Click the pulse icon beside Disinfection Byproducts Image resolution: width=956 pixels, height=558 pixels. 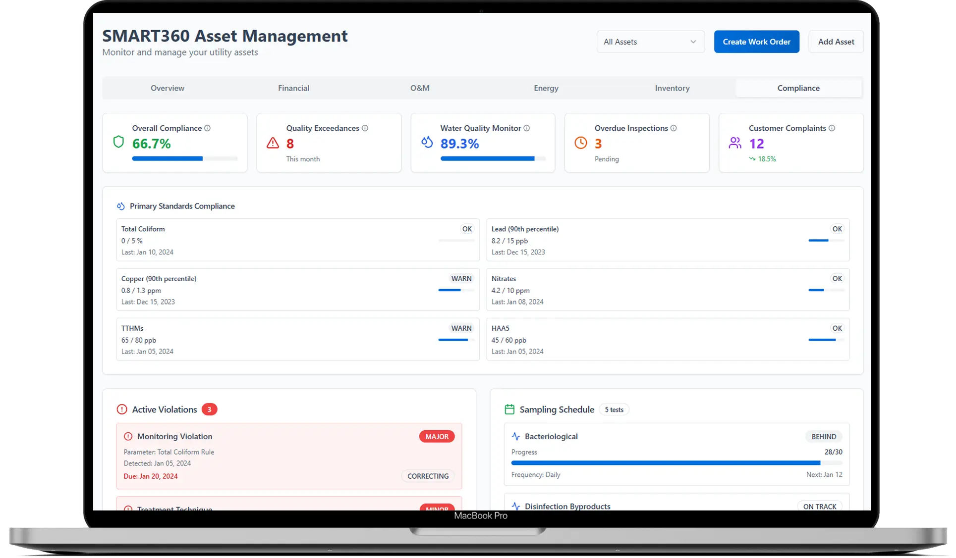(515, 506)
